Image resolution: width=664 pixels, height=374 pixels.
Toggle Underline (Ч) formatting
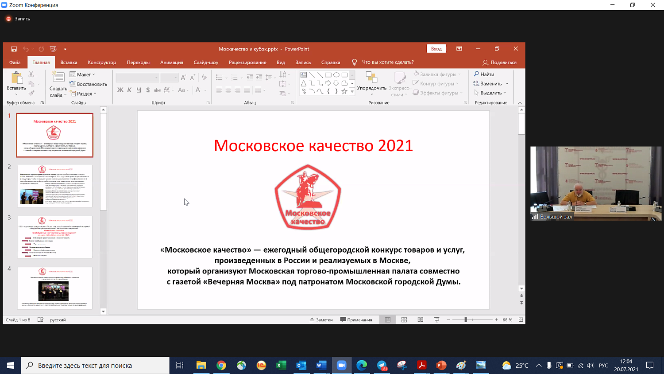click(x=139, y=90)
